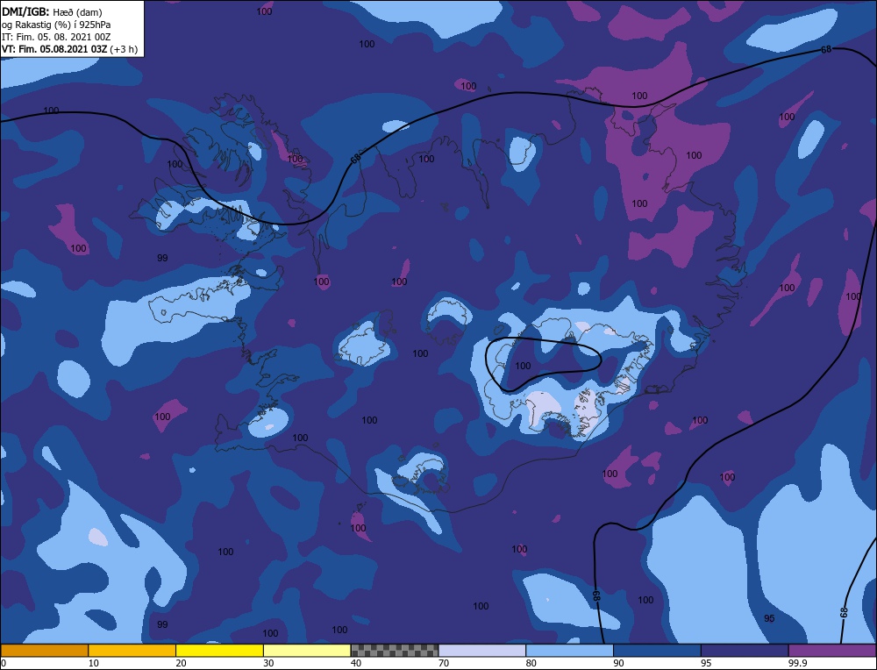Click the dark orange 0–10 legend swatch
The height and width of the screenshot is (670, 877).
44,650
